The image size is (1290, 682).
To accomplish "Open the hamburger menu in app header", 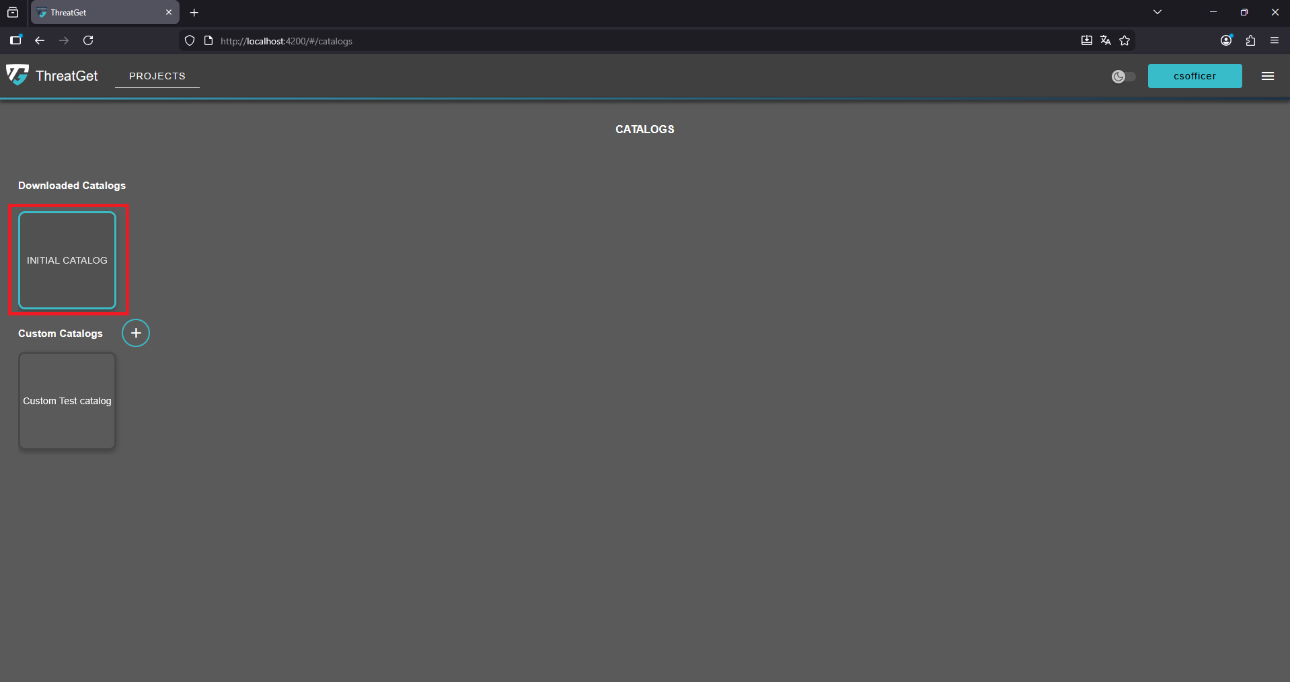I will point(1267,76).
